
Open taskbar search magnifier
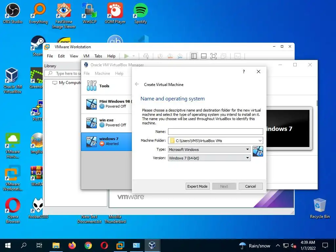click(x=24, y=245)
